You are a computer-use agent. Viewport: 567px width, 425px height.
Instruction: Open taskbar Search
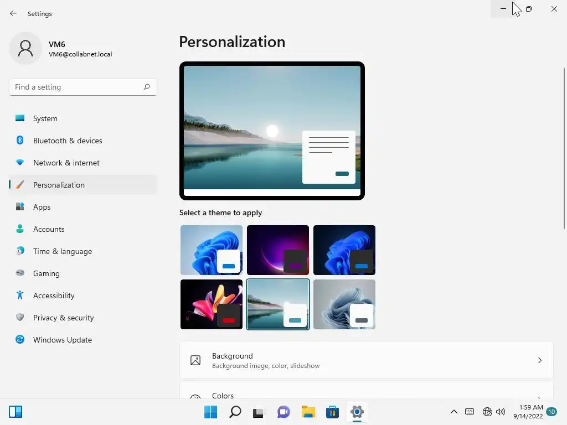[x=235, y=412]
